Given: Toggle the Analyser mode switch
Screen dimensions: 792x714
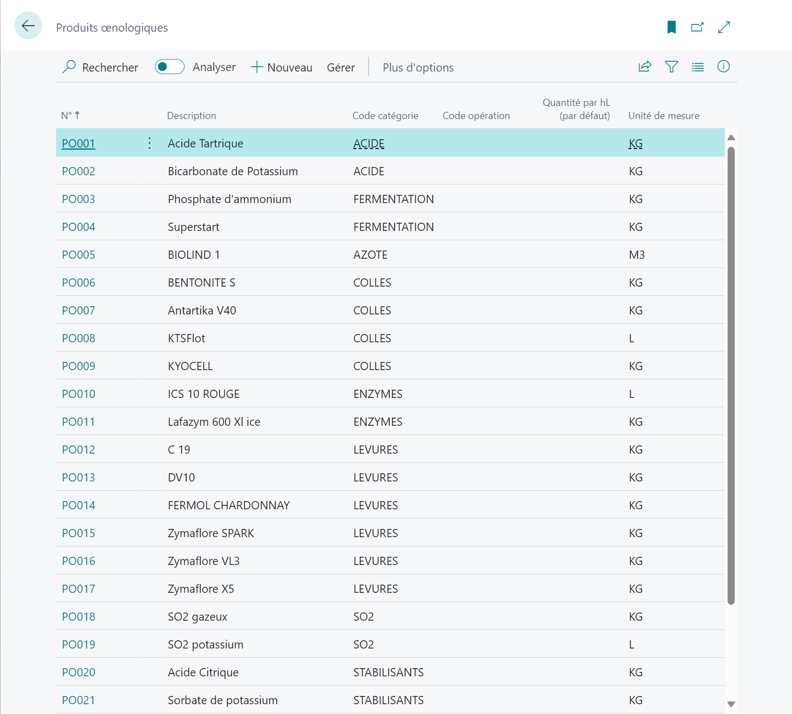Looking at the screenshot, I should tap(169, 67).
